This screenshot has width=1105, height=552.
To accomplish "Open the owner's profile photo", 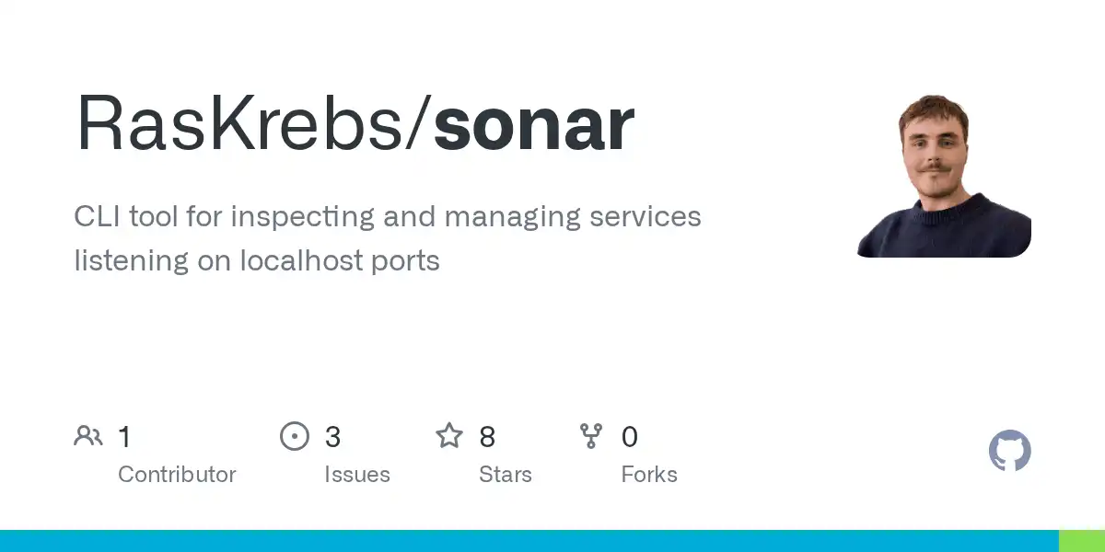I will (x=944, y=175).
